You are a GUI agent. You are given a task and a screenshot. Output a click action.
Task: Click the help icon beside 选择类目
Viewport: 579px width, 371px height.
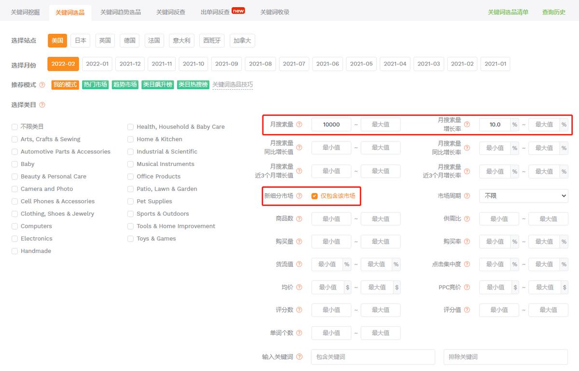[x=42, y=105]
